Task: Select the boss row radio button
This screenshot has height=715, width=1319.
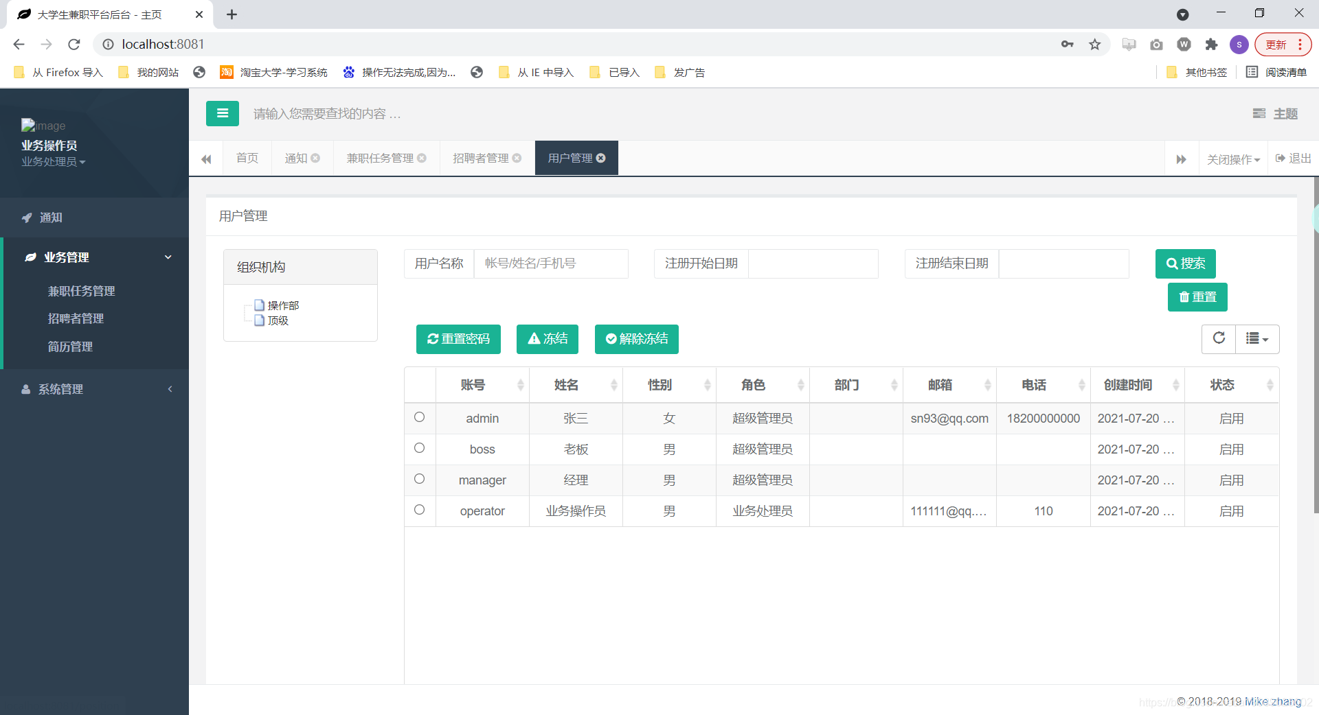Action: click(x=419, y=448)
